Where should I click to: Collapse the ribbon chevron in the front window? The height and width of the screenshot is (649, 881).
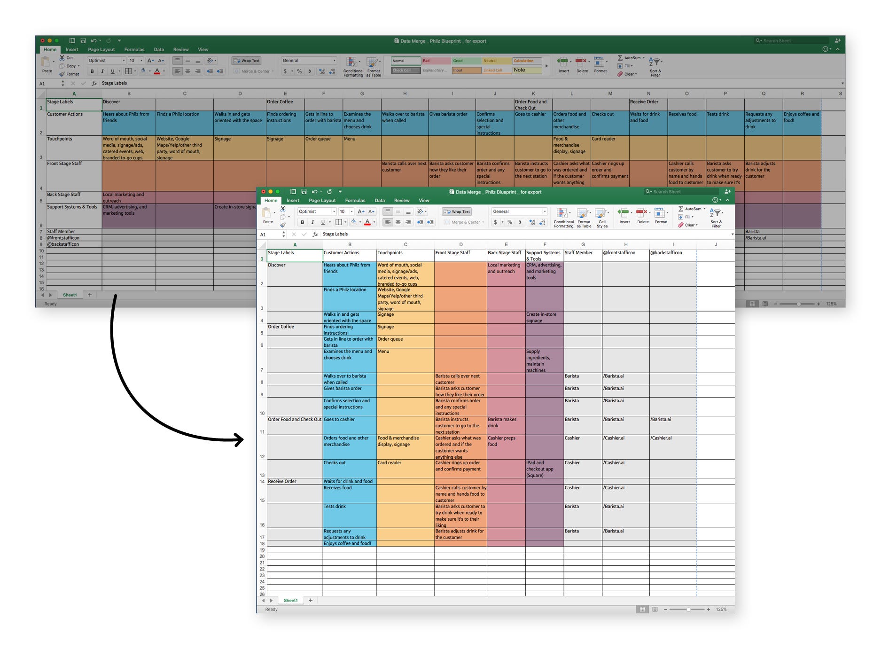pos(727,200)
